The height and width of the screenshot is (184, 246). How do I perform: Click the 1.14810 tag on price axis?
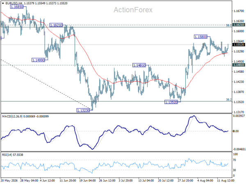[x=239, y=65]
